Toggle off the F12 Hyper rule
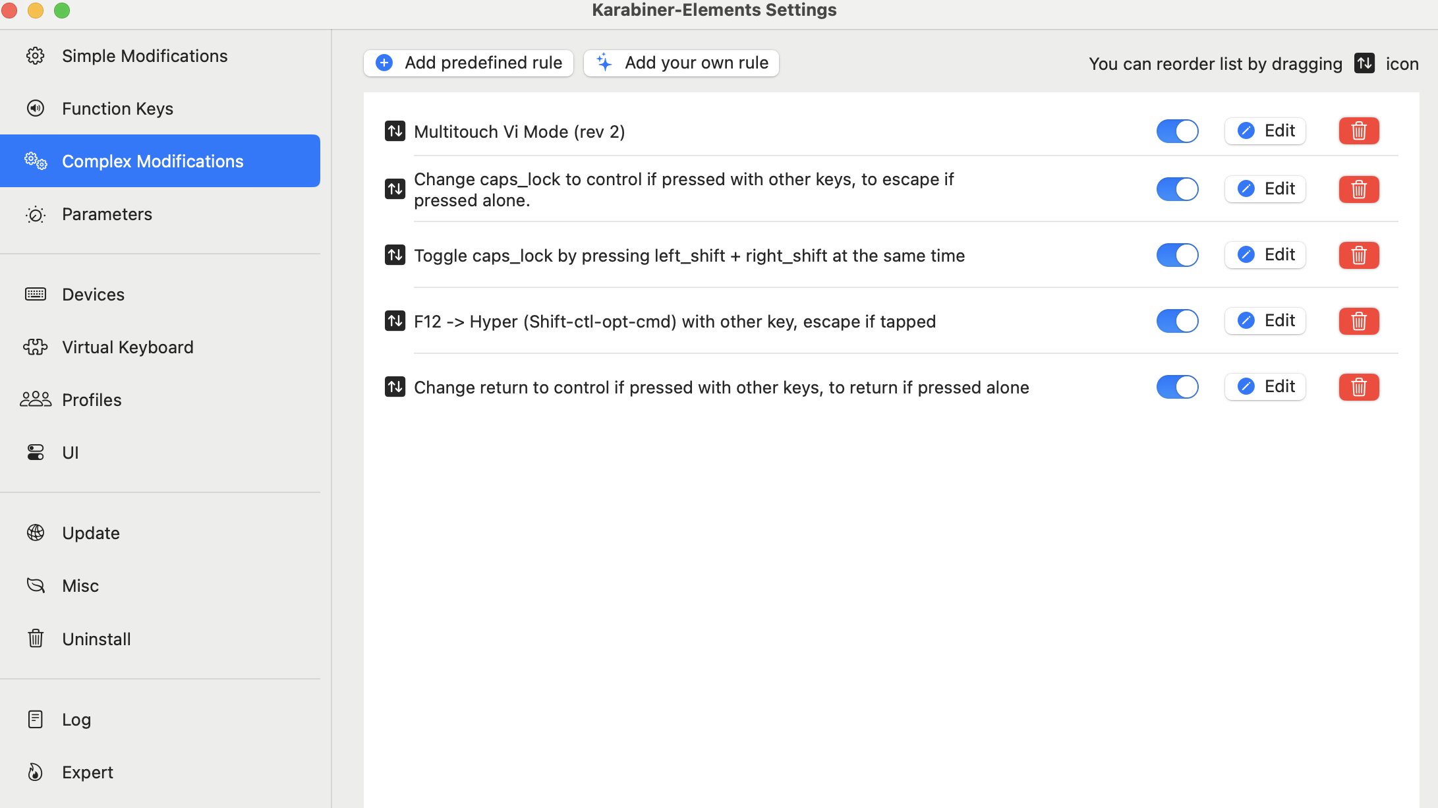This screenshot has height=808, width=1438. (x=1177, y=321)
